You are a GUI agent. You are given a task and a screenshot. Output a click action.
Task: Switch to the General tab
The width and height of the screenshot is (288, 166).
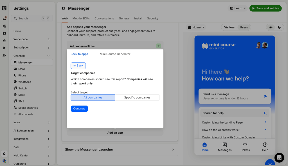coord(124,18)
